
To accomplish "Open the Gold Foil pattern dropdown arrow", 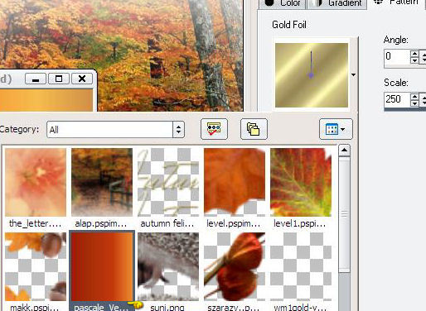I will pos(353,74).
